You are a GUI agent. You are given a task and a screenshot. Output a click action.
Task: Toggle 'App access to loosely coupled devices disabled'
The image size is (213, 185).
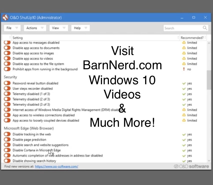click(7, 120)
